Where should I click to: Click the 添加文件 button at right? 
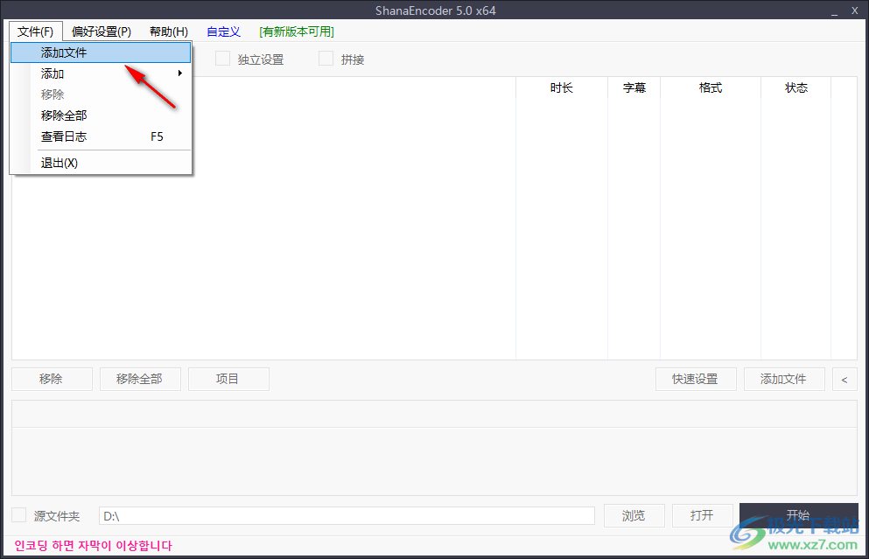(783, 379)
